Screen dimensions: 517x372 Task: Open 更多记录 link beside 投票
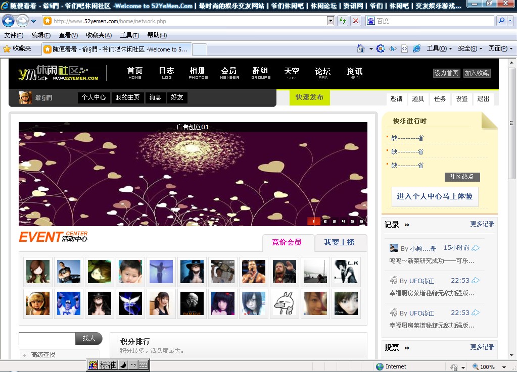point(482,347)
